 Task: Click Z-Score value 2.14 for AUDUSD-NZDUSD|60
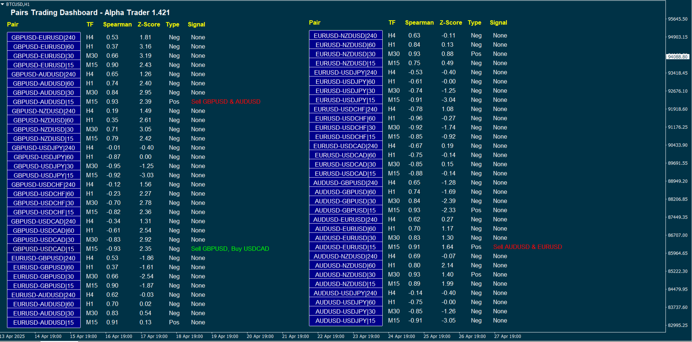[447, 265]
